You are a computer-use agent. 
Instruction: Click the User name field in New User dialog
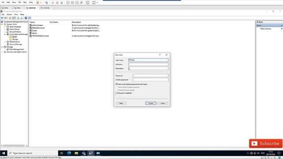(x=149, y=60)
